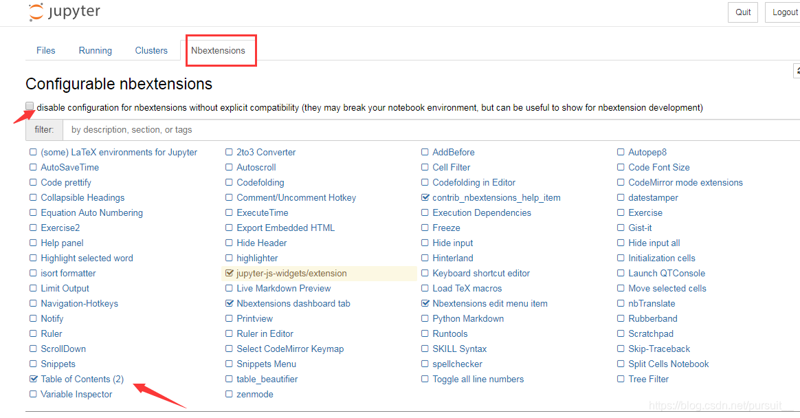Select the Live Markdown Preview extension
The image size is (800, 418).
pos(284,288)
